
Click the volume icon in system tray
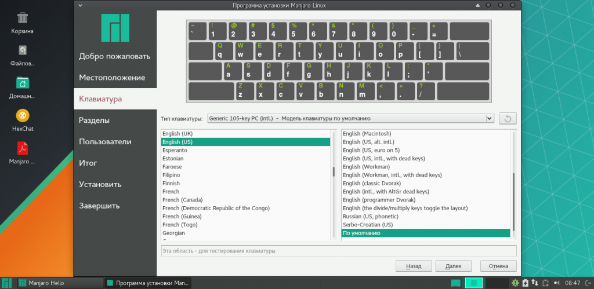pos(557,283)
